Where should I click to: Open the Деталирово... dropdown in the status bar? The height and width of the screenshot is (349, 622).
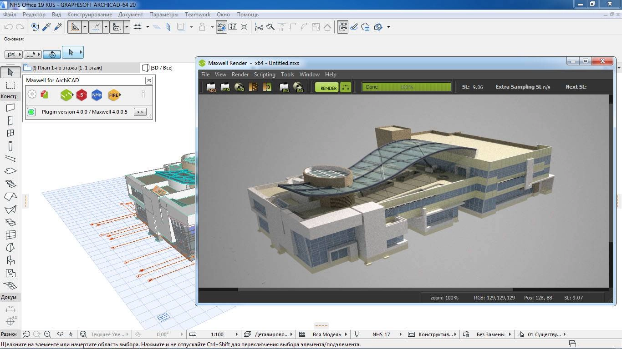269,334
